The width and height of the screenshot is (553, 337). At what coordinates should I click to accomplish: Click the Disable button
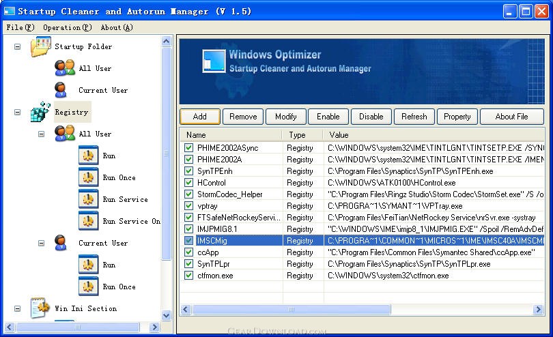click(371, 117)
